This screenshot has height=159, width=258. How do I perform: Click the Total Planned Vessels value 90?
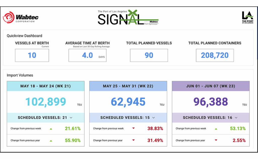149,55
